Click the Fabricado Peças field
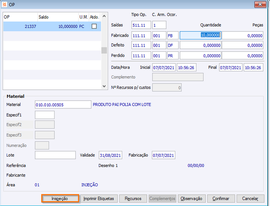The image size is (270, 206). point(242,35)
